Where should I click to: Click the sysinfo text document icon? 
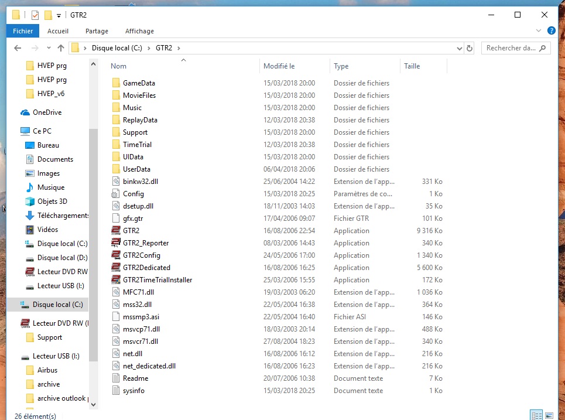(116, 391)
